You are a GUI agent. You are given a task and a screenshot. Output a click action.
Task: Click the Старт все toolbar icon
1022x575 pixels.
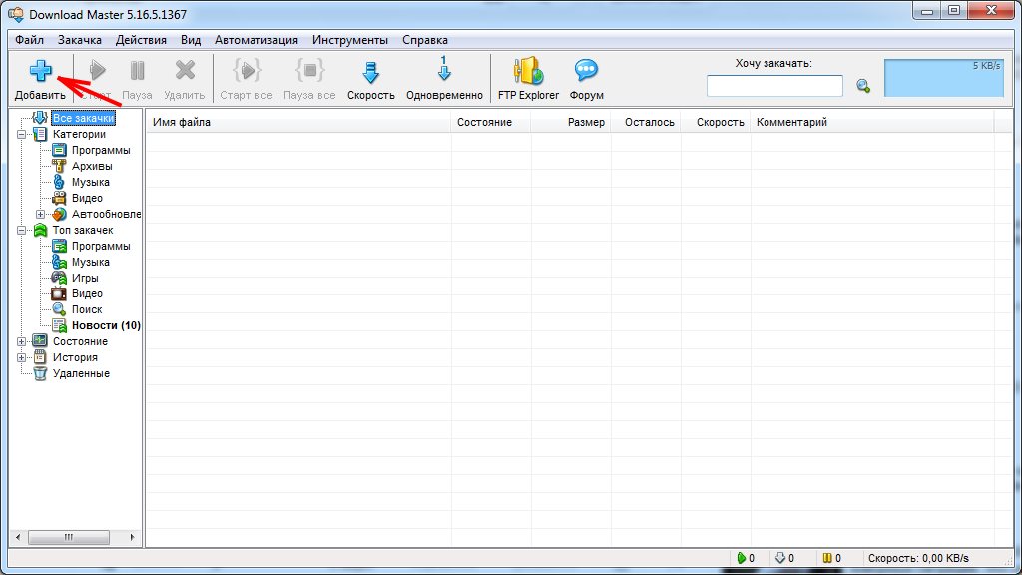[x=247, y=71]
